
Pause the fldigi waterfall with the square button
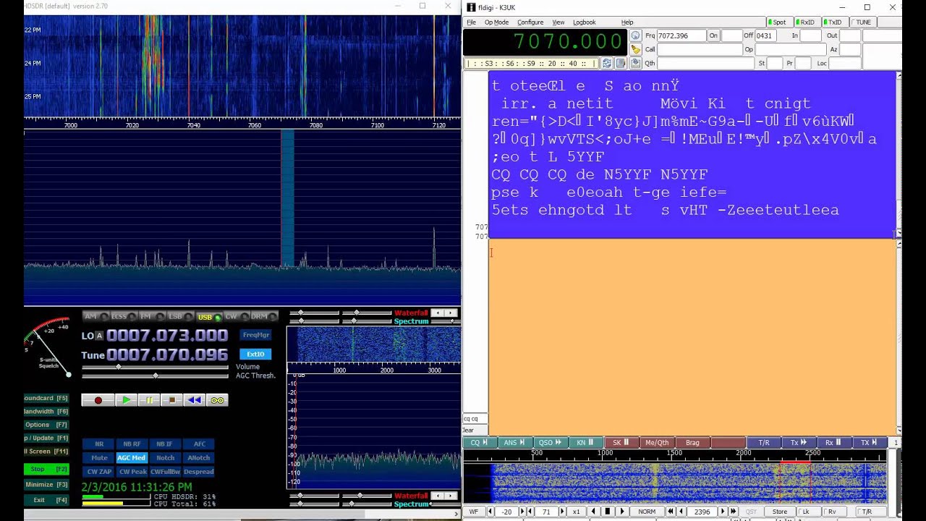608,512
